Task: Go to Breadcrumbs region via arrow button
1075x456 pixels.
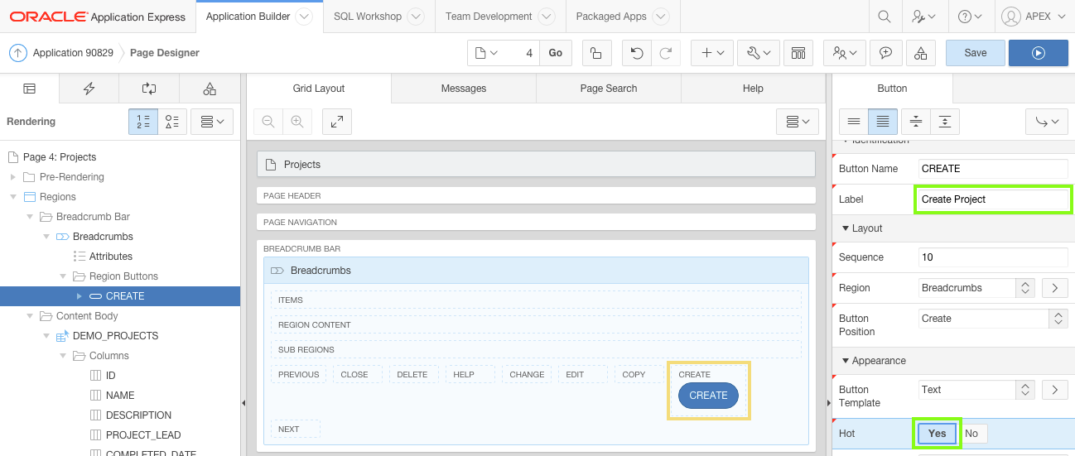Action: (1054, 288)
